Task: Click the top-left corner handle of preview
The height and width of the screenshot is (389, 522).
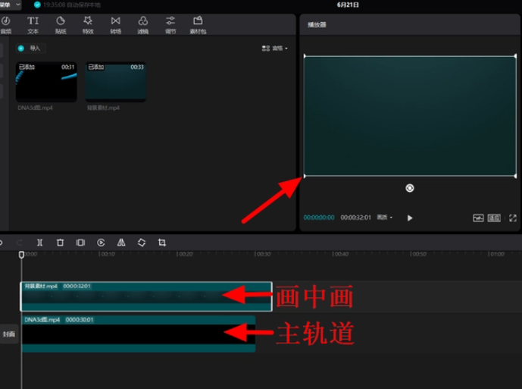Action: point(305,56)
